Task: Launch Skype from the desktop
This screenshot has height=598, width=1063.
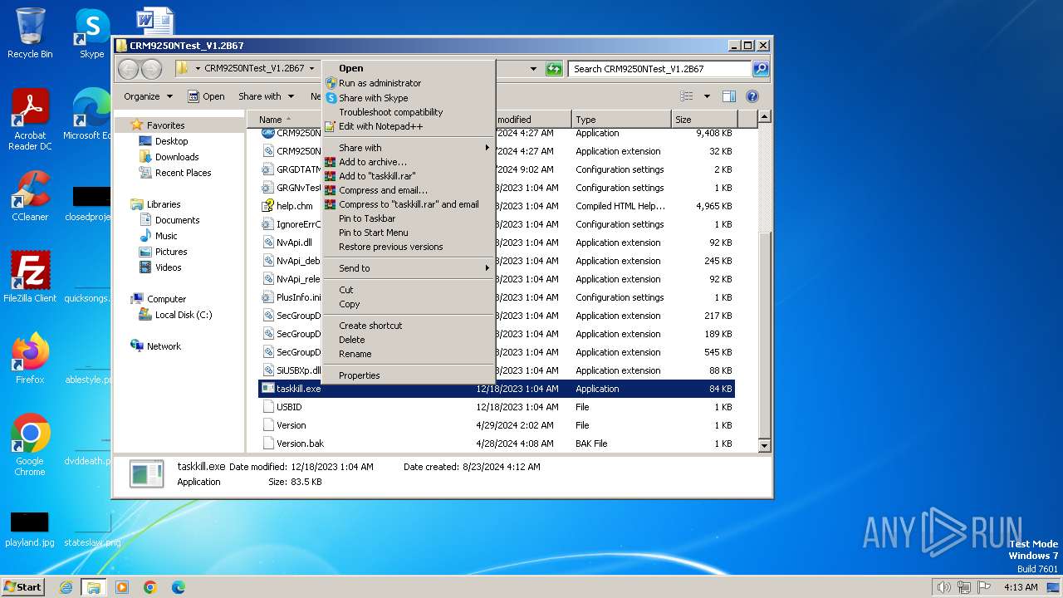Action: pos(91,33)
